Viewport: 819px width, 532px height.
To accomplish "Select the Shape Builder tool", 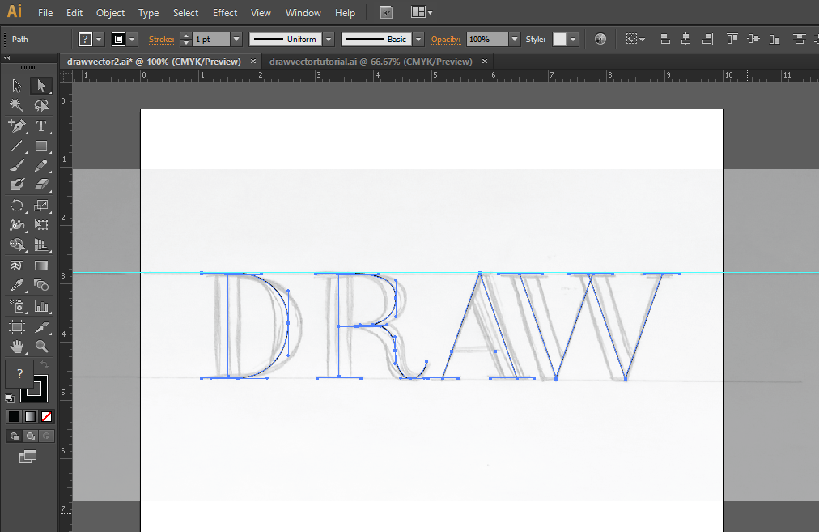I will [17, 245].
